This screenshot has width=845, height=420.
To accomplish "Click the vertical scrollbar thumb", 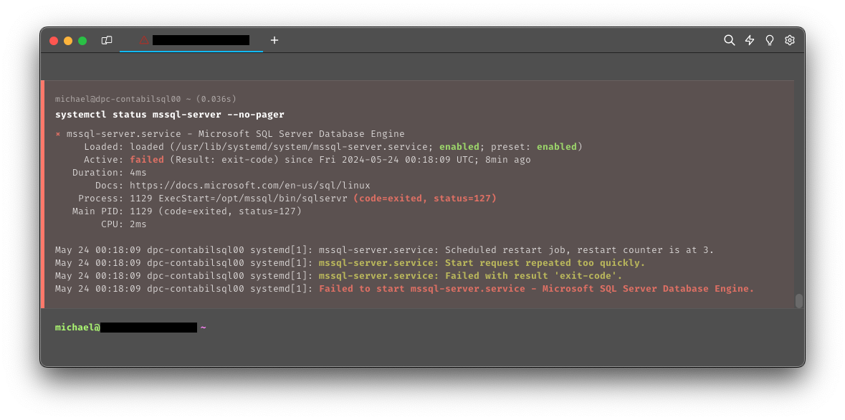I will [798, 301].
